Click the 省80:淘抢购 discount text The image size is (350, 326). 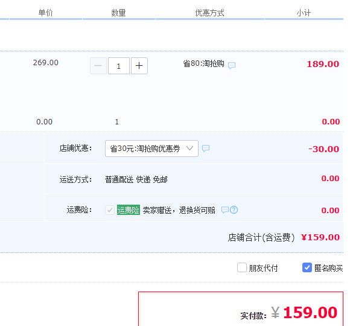click(203, 63)
